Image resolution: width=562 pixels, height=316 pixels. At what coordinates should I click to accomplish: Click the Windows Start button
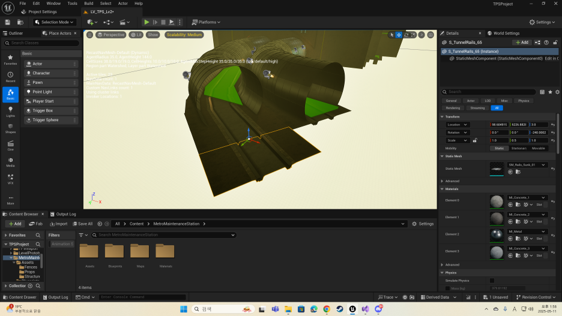point(184,309)
